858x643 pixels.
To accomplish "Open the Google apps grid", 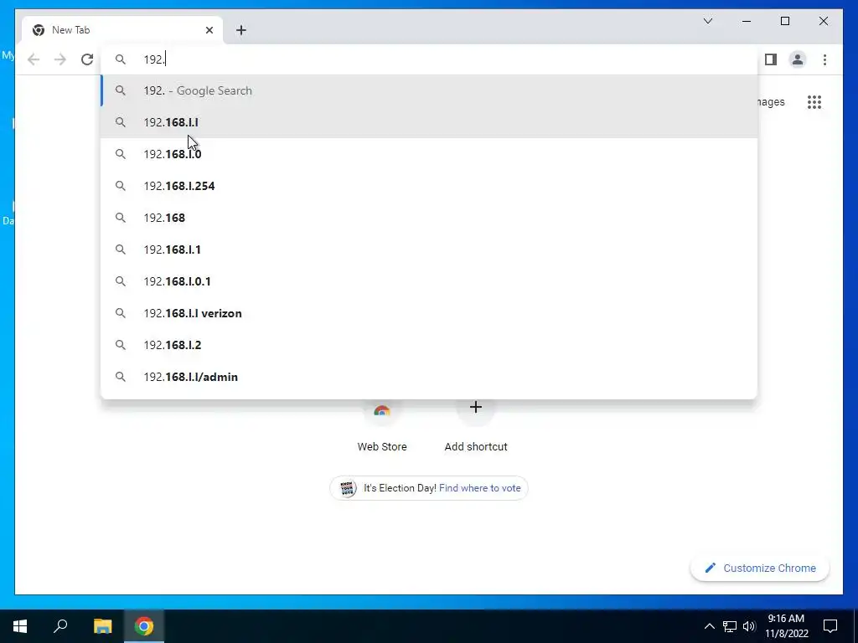I will (814, 101).
